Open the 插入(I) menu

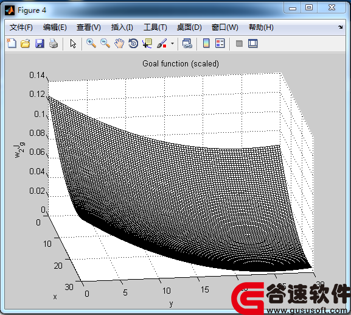[122, 27]
